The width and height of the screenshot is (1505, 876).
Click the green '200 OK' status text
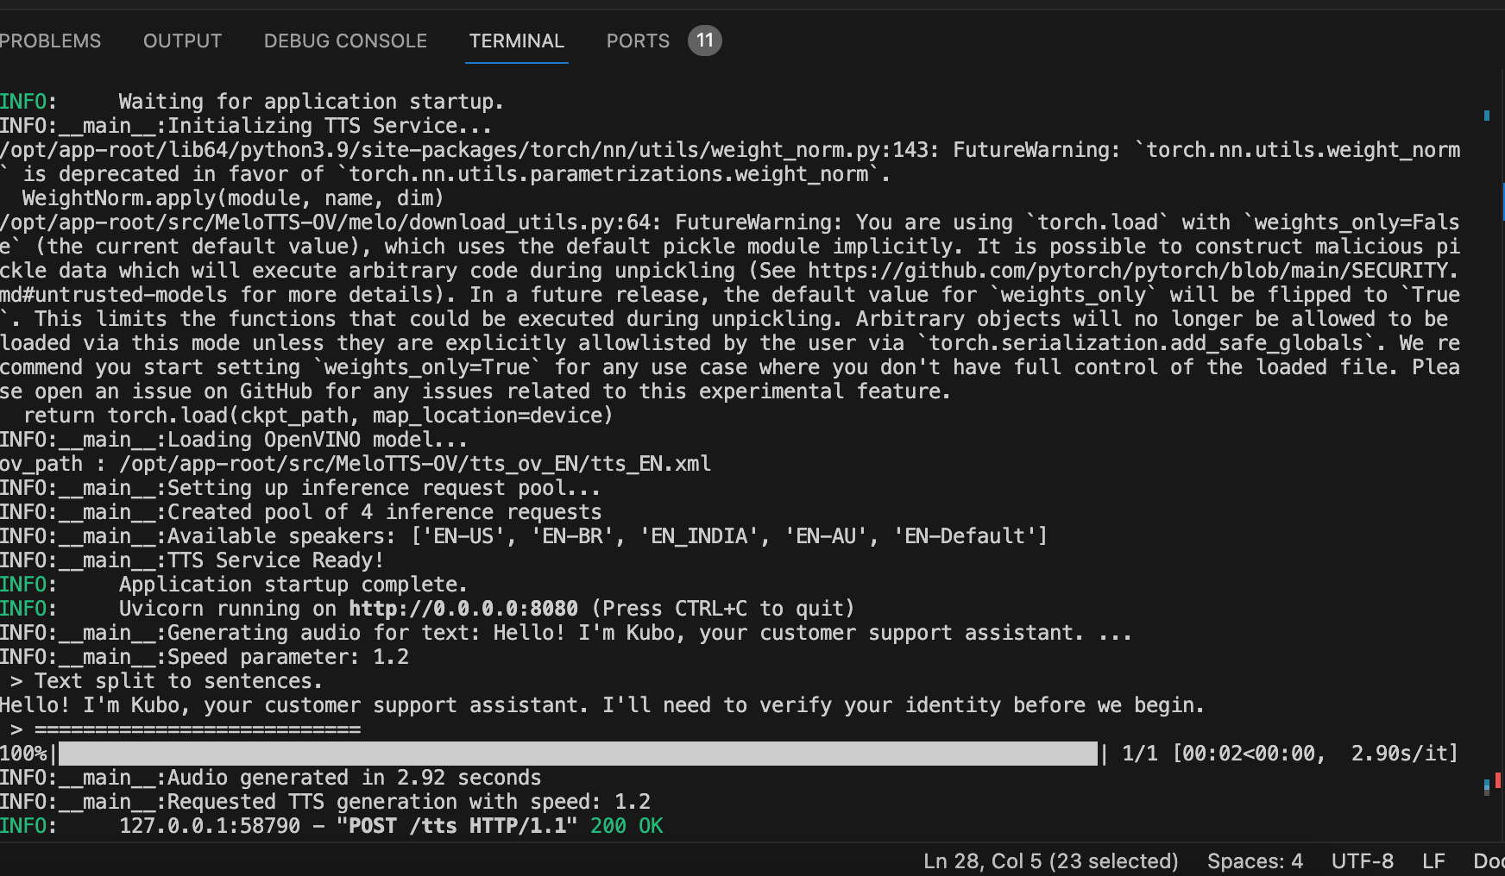(x=627, y=826)
